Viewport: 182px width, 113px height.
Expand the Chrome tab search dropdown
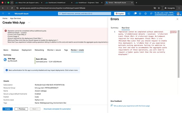tap(12, 3)
